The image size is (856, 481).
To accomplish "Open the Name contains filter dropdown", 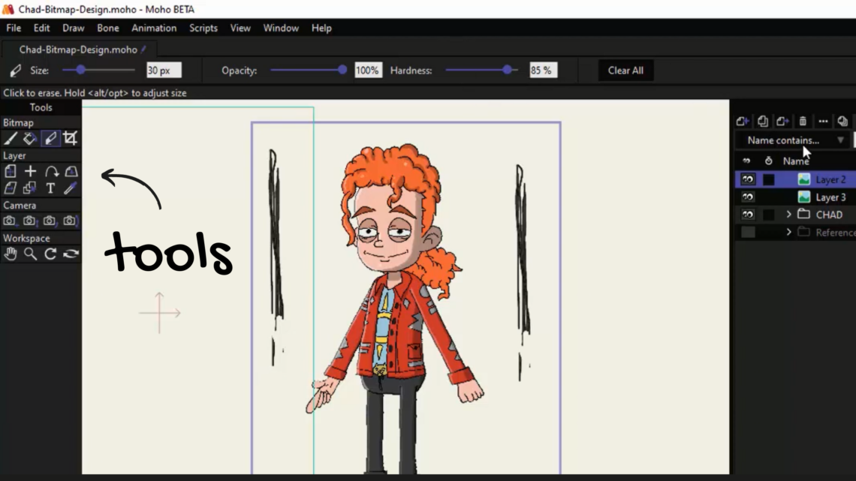I will click(840, 140).
